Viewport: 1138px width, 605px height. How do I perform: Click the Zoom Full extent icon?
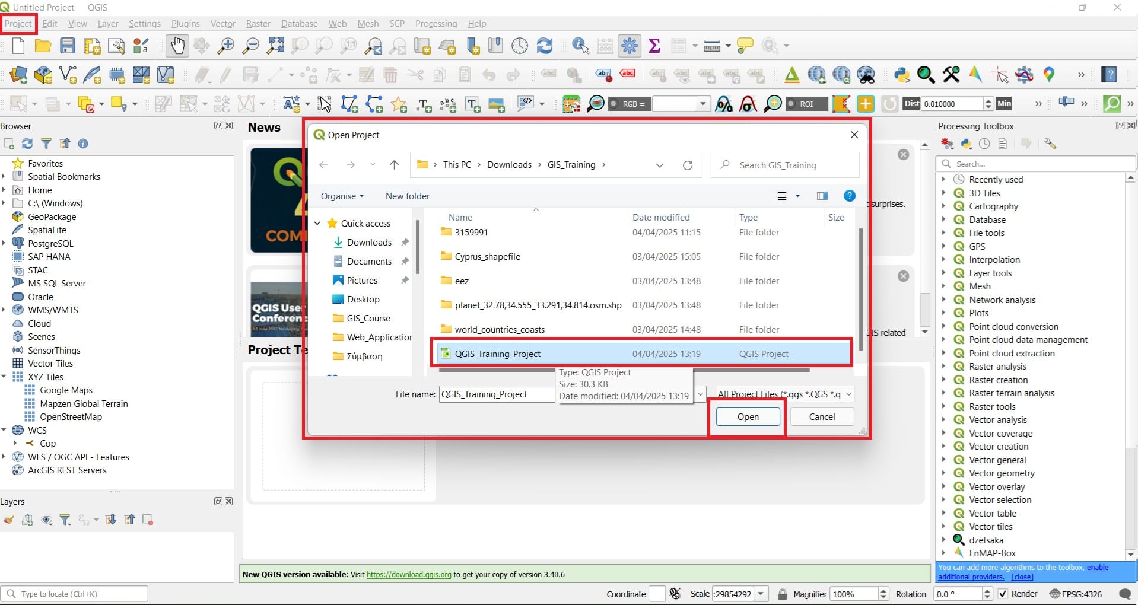point(275,46)
